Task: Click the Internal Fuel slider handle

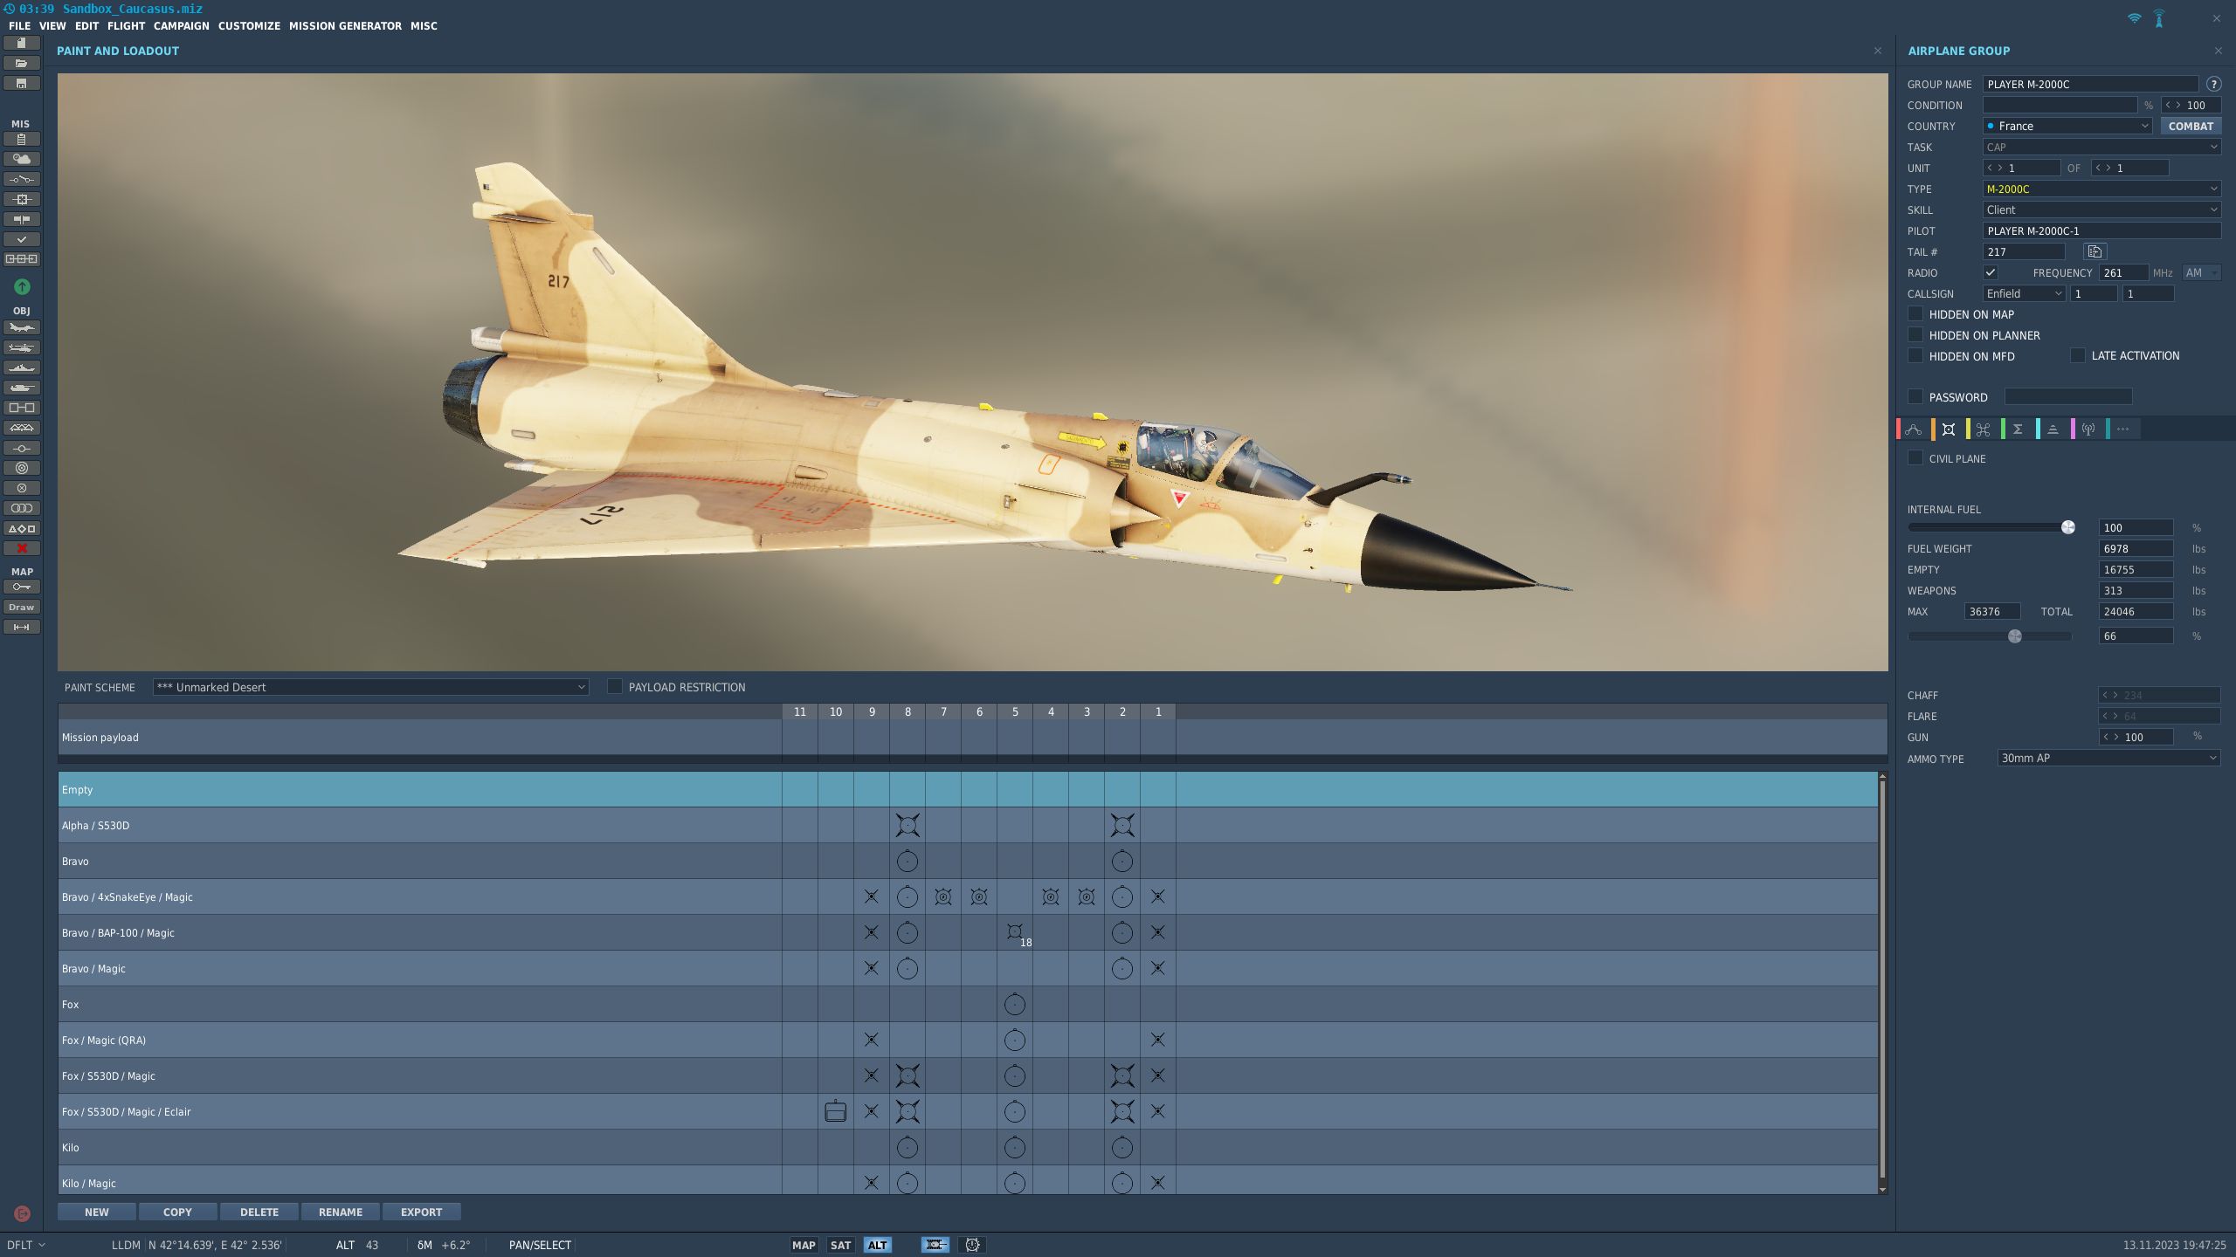Action: (x=2067, y=527)
